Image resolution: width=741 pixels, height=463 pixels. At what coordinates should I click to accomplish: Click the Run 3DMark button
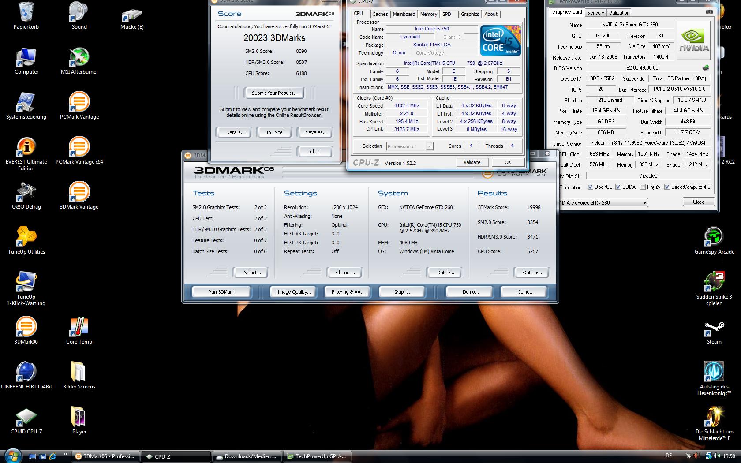(221, 292)
